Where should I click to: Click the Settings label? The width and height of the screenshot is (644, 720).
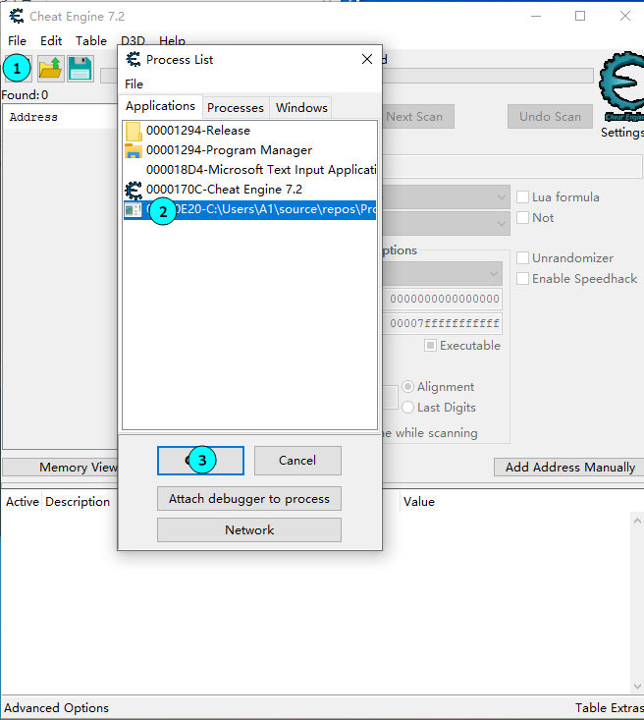point(622,133)
